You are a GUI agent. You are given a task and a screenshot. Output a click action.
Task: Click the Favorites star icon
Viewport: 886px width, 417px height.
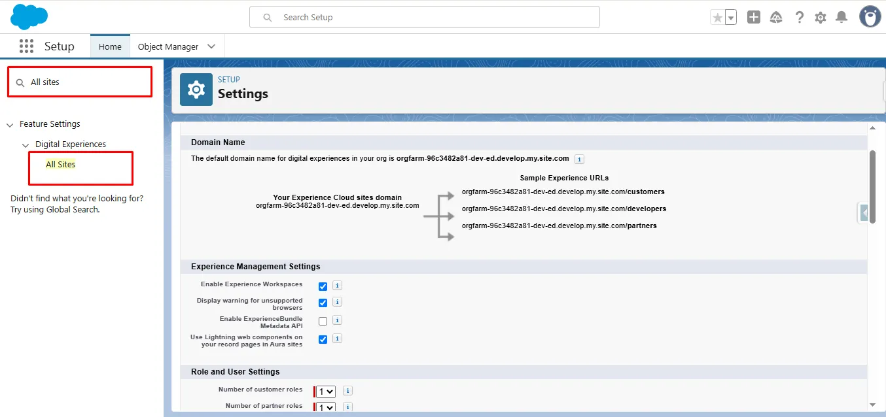click(717, 18)
